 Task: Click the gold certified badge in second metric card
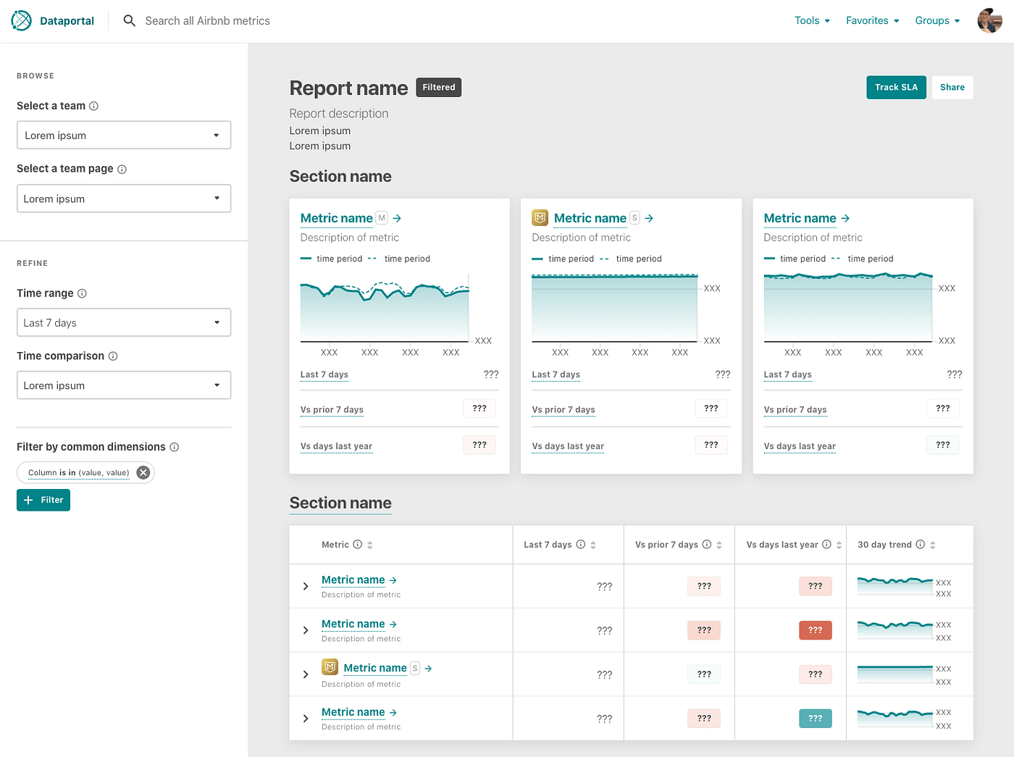pos(540,218)
